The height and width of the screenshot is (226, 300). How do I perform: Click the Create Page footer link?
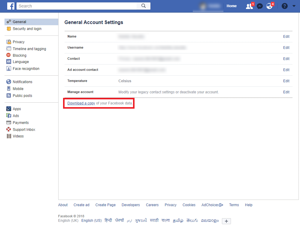click(105, 205)
